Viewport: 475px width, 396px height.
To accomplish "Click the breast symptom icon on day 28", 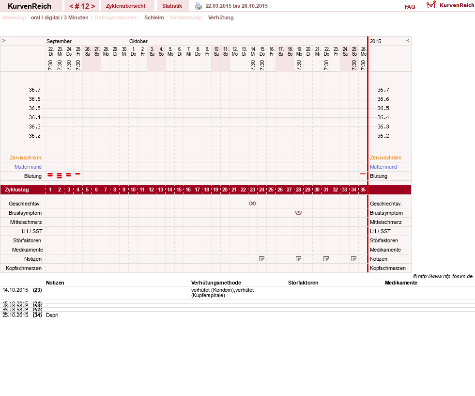I will pos(298,213).
